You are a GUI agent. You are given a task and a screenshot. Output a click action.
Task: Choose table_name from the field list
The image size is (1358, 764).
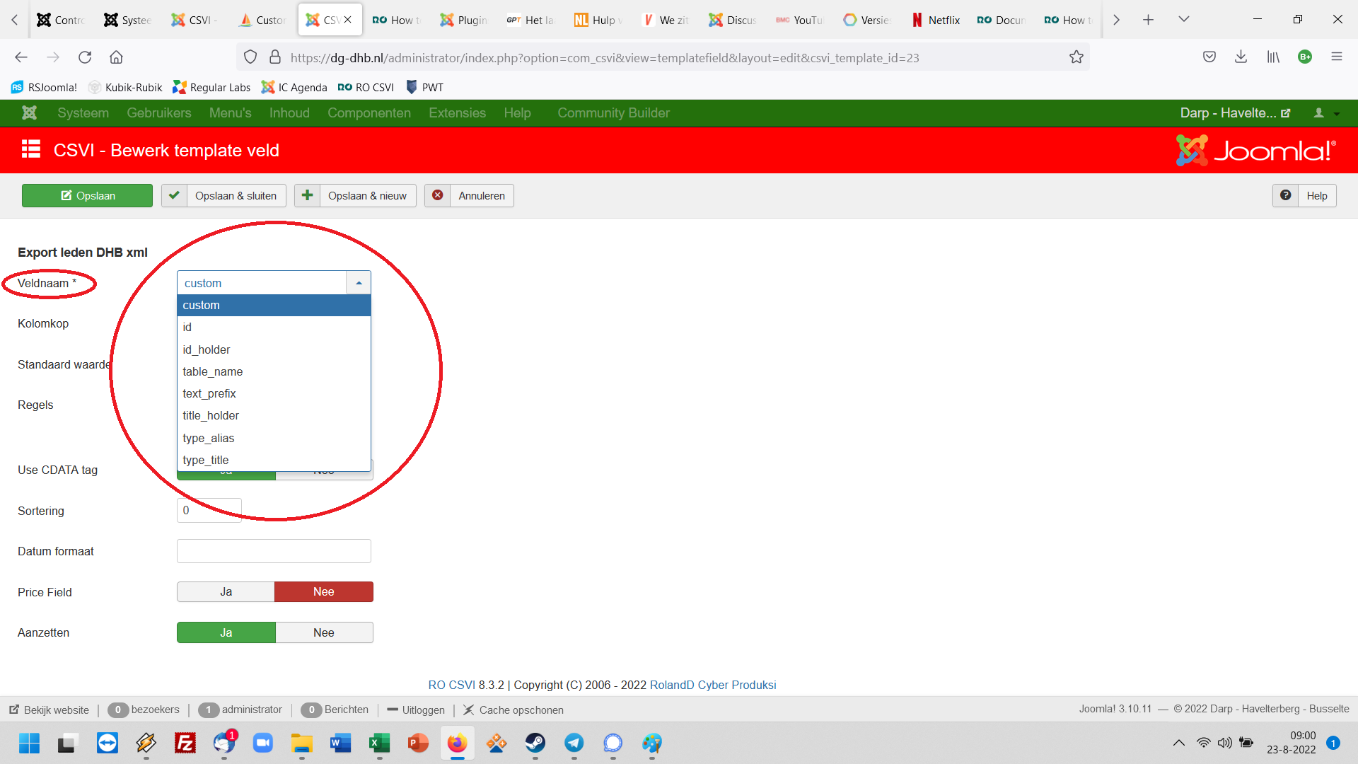point(212,371)
